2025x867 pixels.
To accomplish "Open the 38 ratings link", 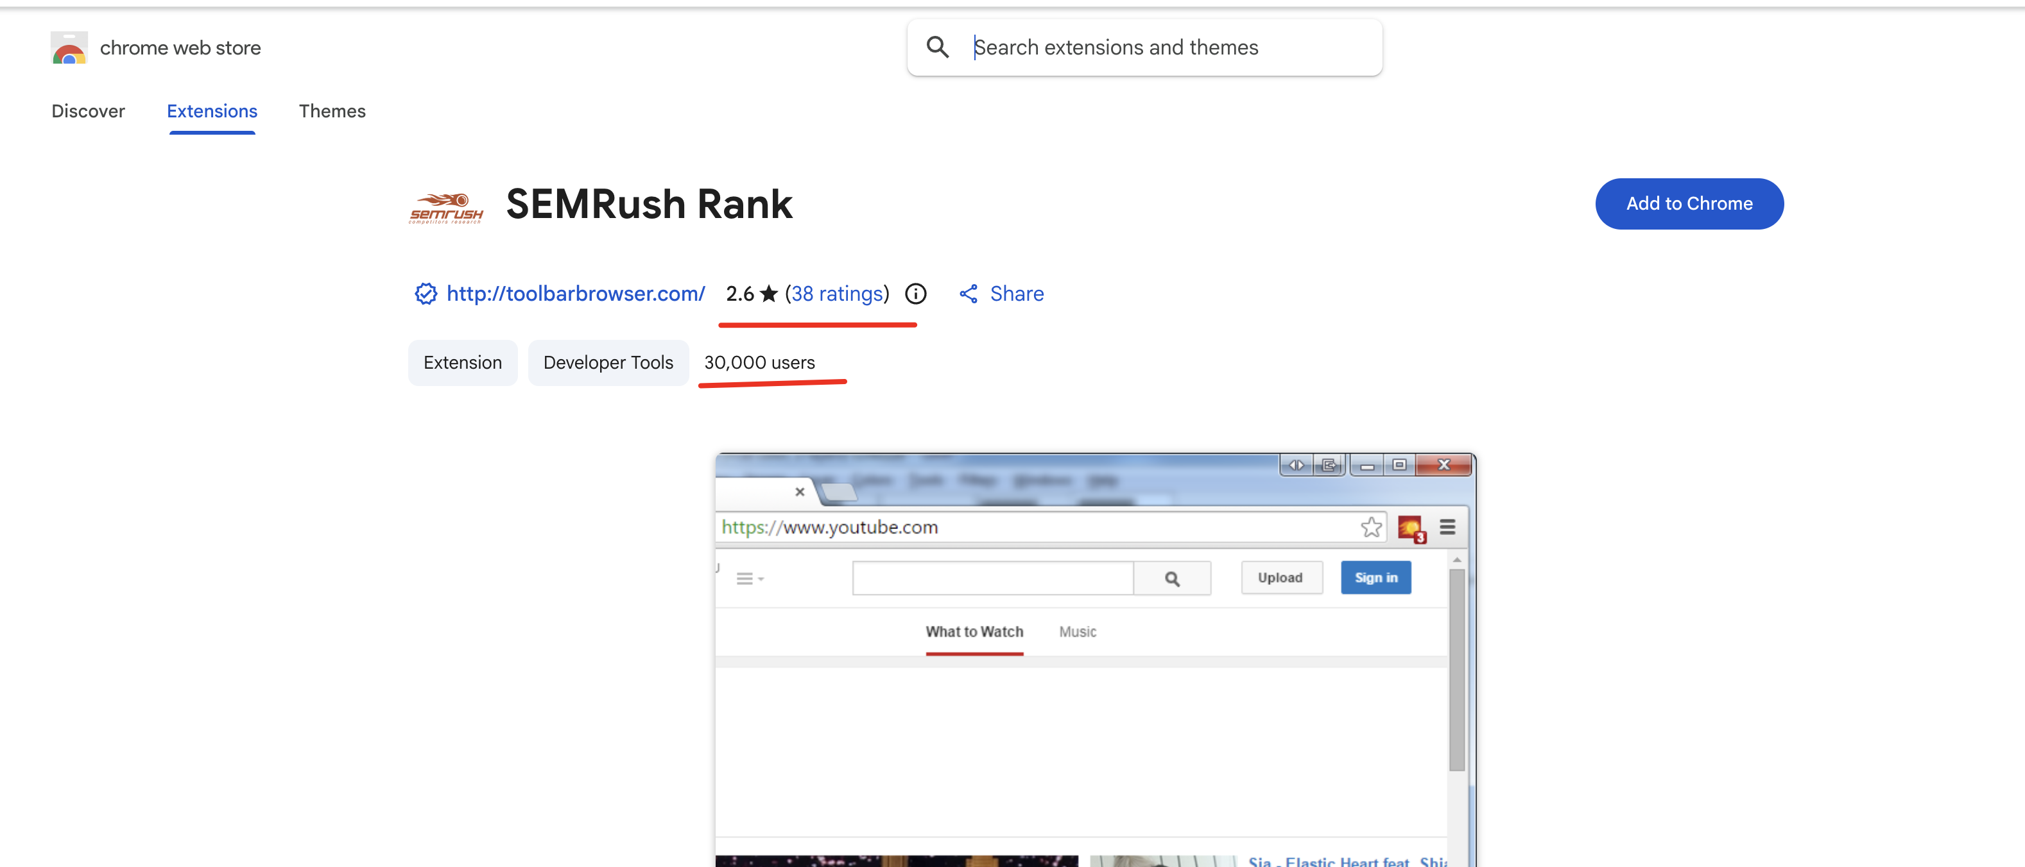I will click(837, 294).
